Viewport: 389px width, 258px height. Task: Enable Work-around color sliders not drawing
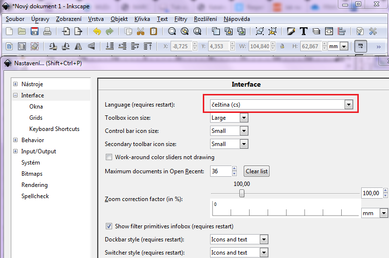point(109,157)
